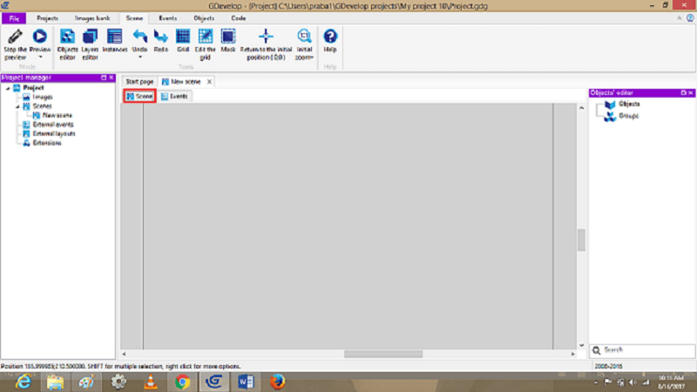Image resolution: width=697 pixels, height=392 pixels.
Task: Click the Search field in Objects' editor
Action: coord(642,350)
